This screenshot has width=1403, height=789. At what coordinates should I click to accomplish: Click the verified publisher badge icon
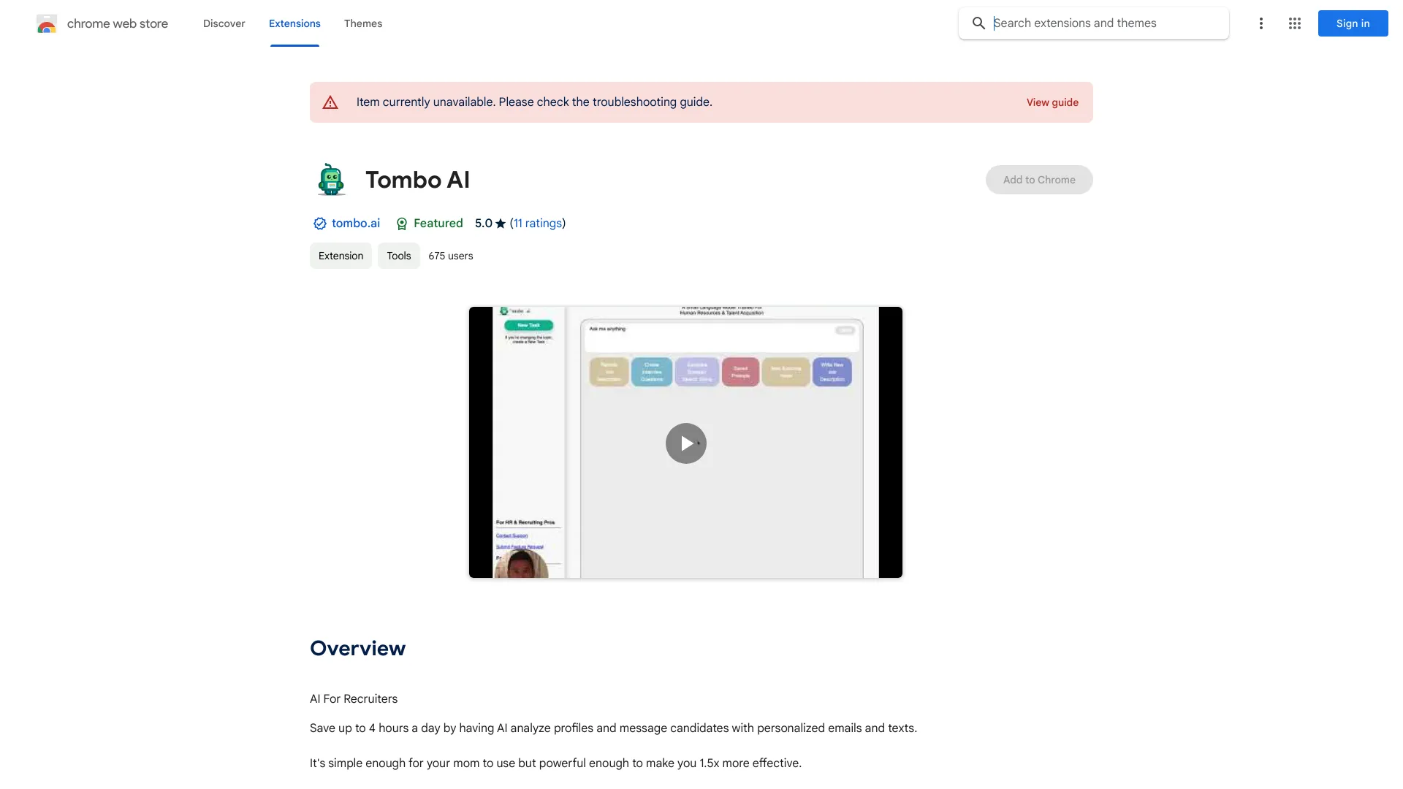point(319,224)
